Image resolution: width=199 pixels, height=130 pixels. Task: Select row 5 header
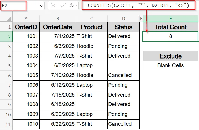6,66
